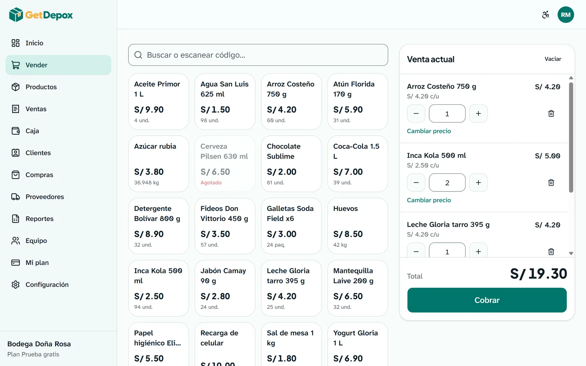This screenshot has width=586, height=366.
Task: Select the Leche Gloria tarro 395 g card
Action: pos(291,288)
